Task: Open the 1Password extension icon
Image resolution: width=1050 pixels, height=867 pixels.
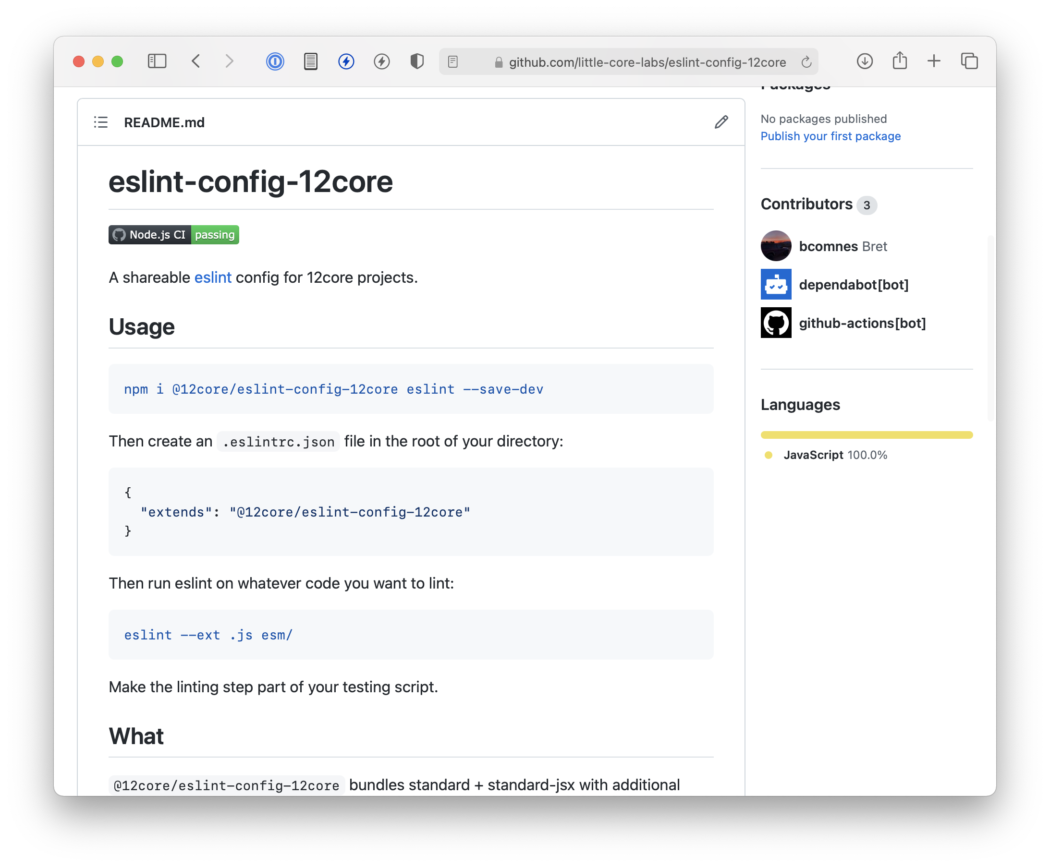Action: click(275, 61)
